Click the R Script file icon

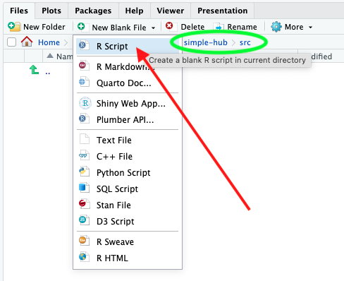[x=84, y=45]
